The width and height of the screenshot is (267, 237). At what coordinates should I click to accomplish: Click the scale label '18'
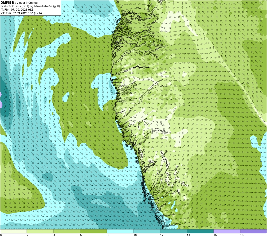click(x=242, y=235)
